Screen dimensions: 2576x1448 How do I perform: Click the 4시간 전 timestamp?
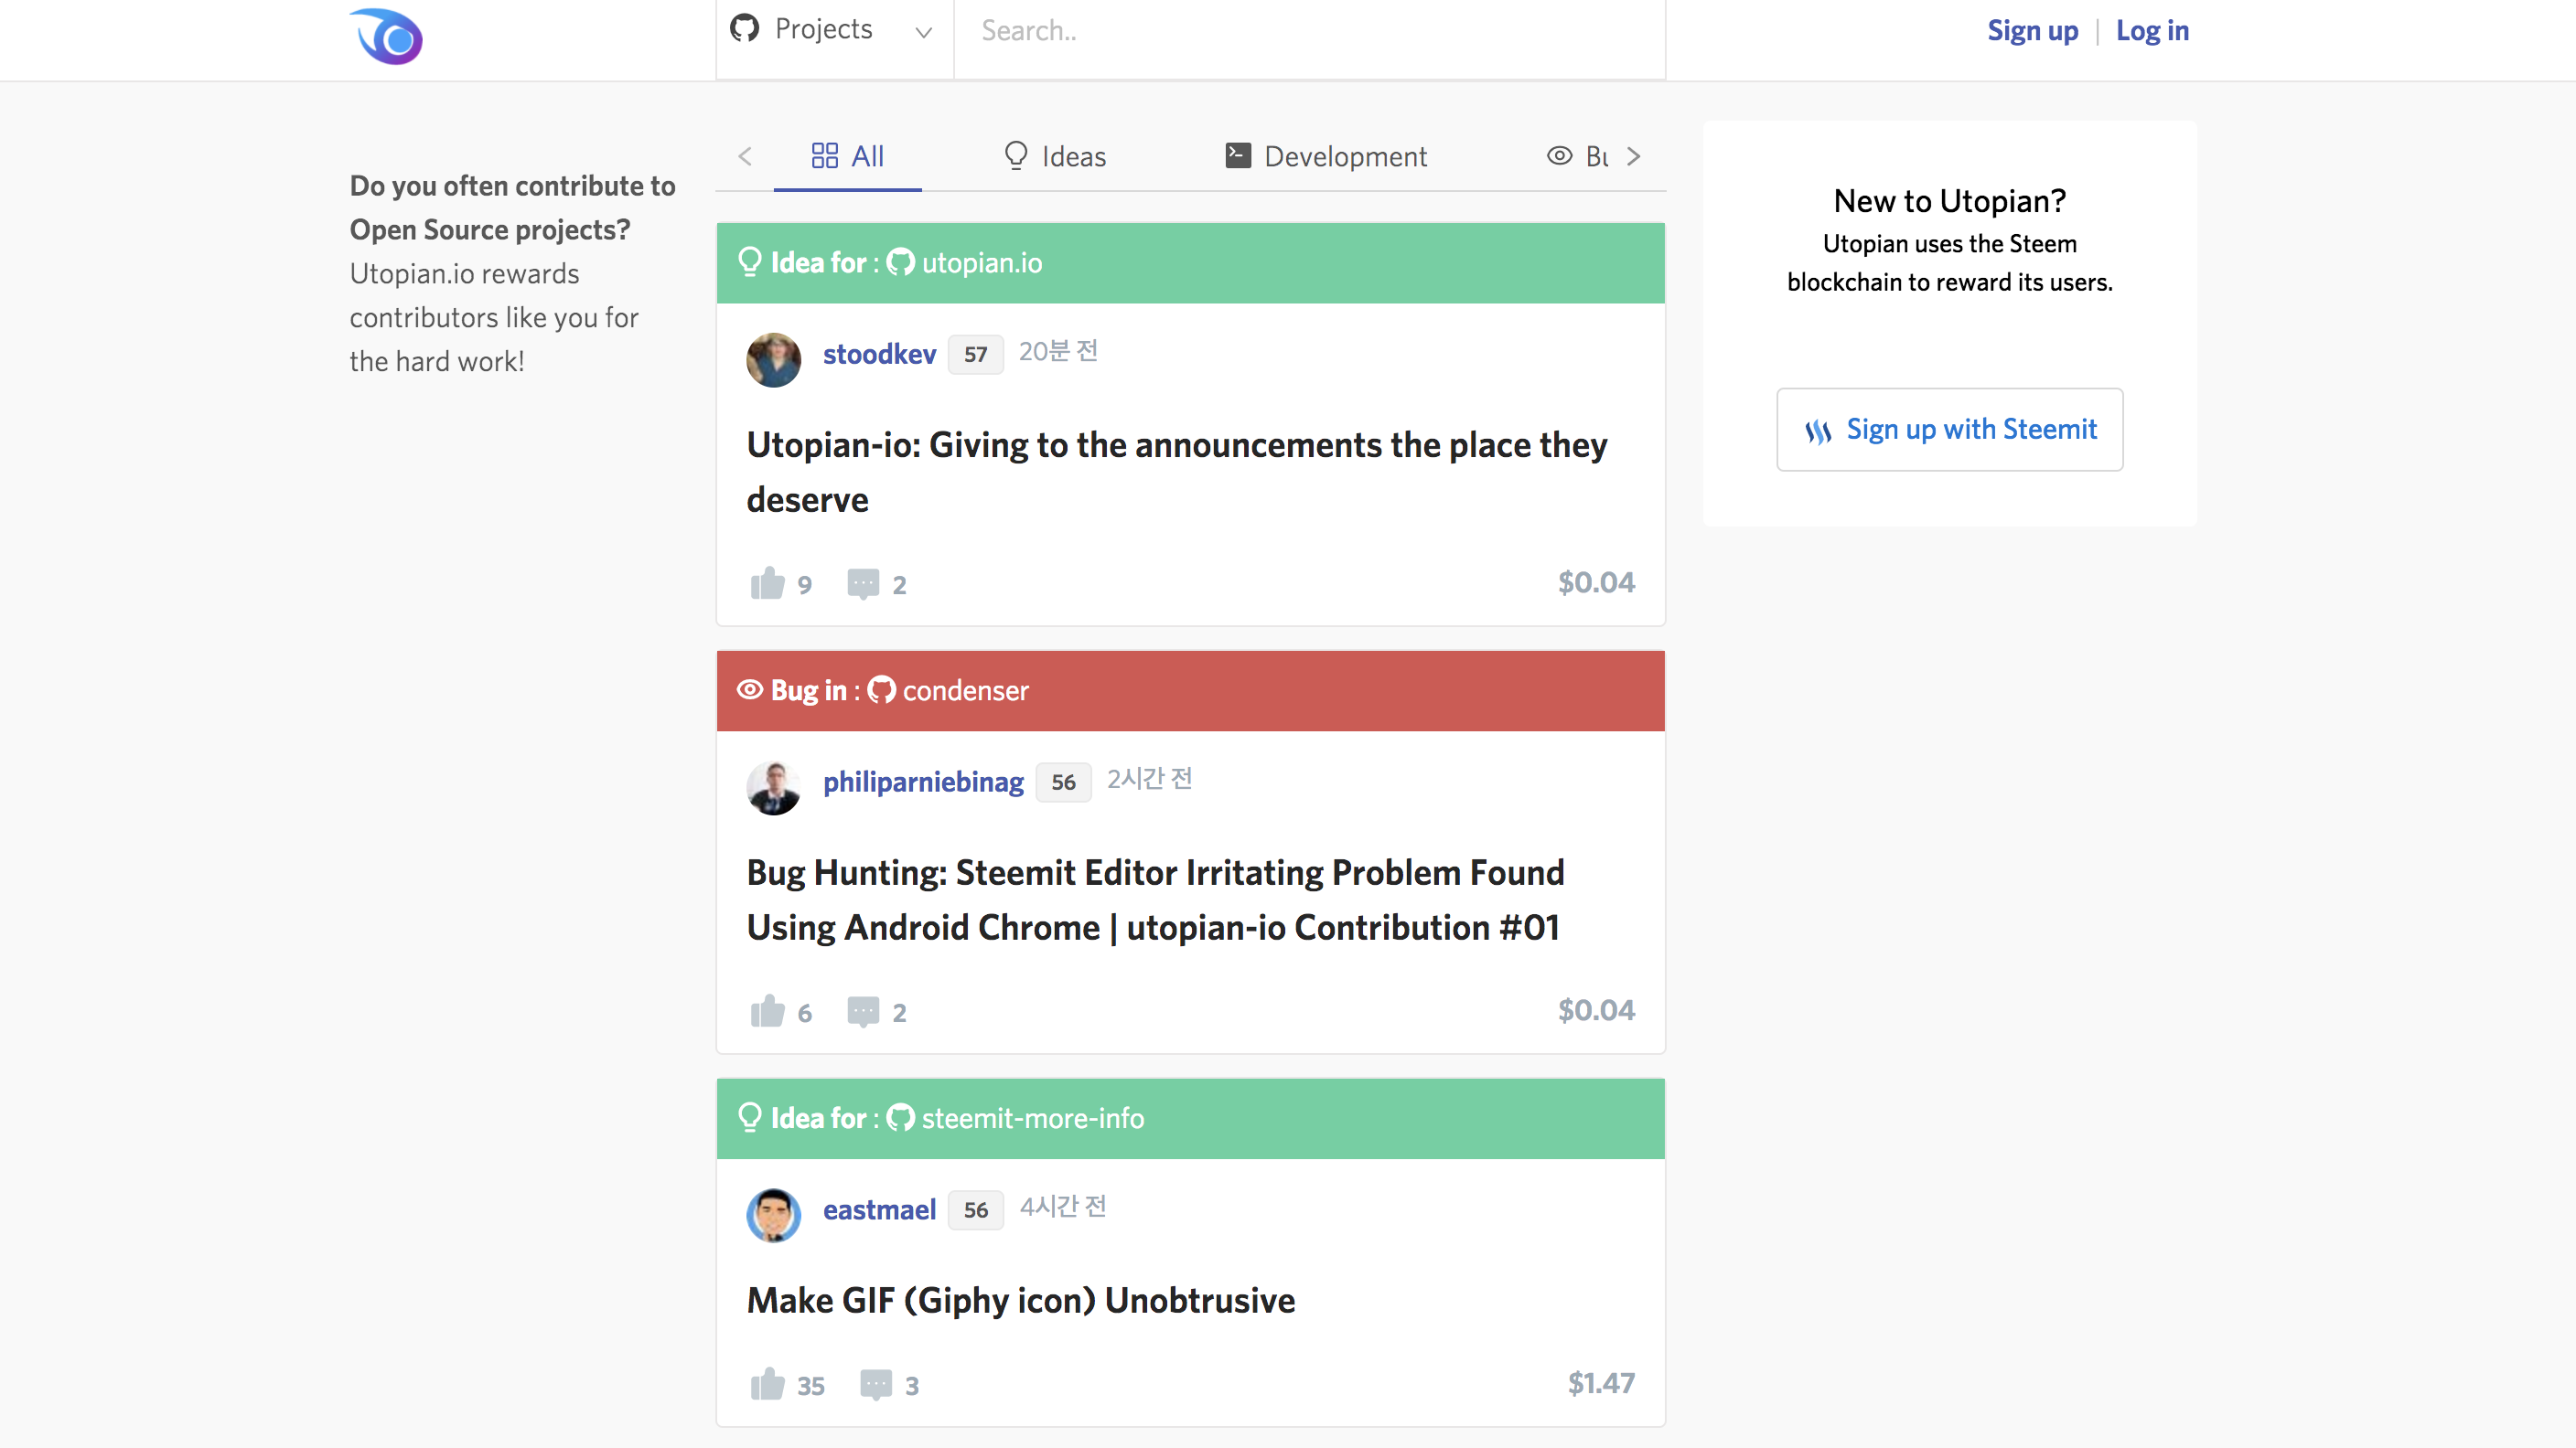click(1062, 1208)
